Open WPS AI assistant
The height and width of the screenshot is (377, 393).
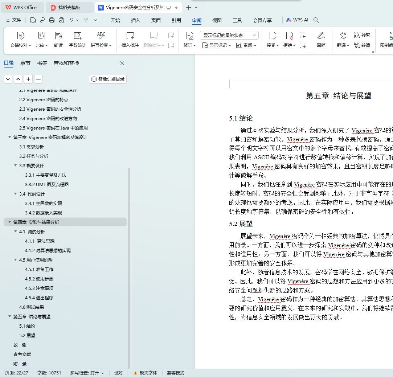pyautogui.click(x=297, y=20)
